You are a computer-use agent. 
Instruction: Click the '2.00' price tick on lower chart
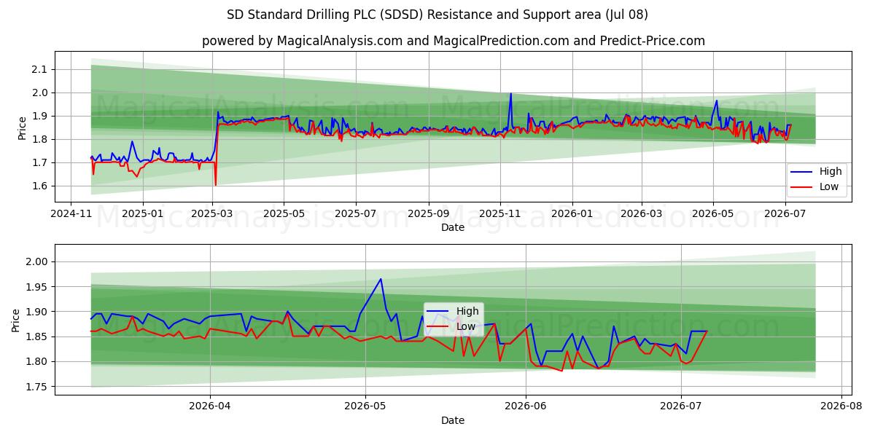click(x=36, y=261)
